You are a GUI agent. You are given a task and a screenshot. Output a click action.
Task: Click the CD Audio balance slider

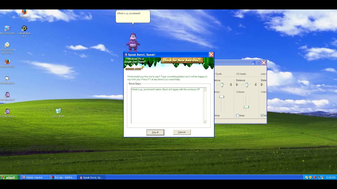[x=246, y=85]
